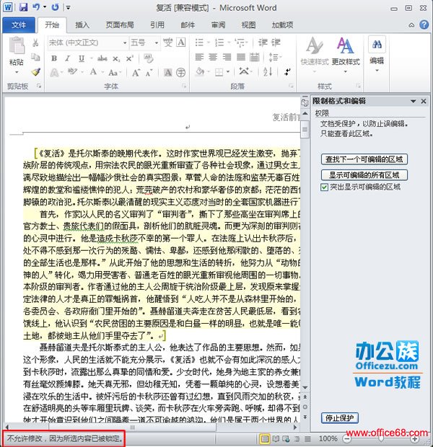Open the Word Help question mark icon
The image size is (433, 447).
(424, 25)
